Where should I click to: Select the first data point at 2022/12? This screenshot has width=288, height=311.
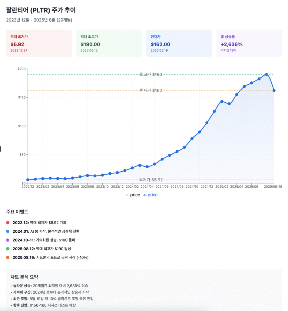tap(28, 180)
